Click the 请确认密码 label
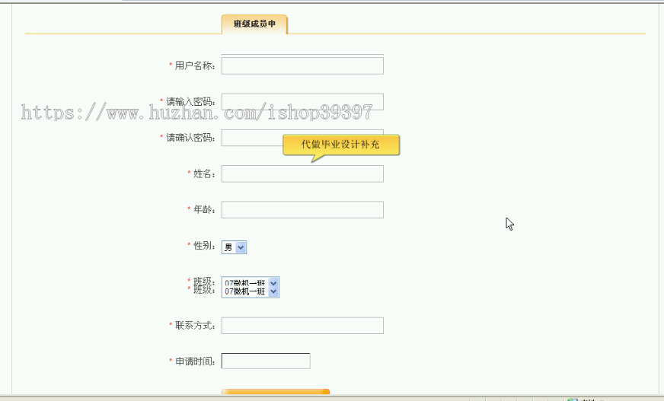Screen dimensions: 664x401 click(190, 138)
